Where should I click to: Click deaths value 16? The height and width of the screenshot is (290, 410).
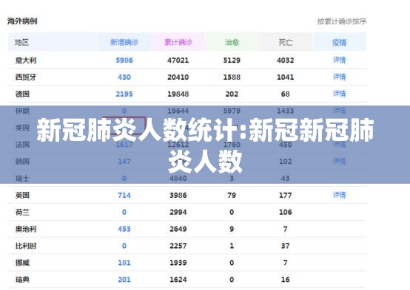point(285,280)
